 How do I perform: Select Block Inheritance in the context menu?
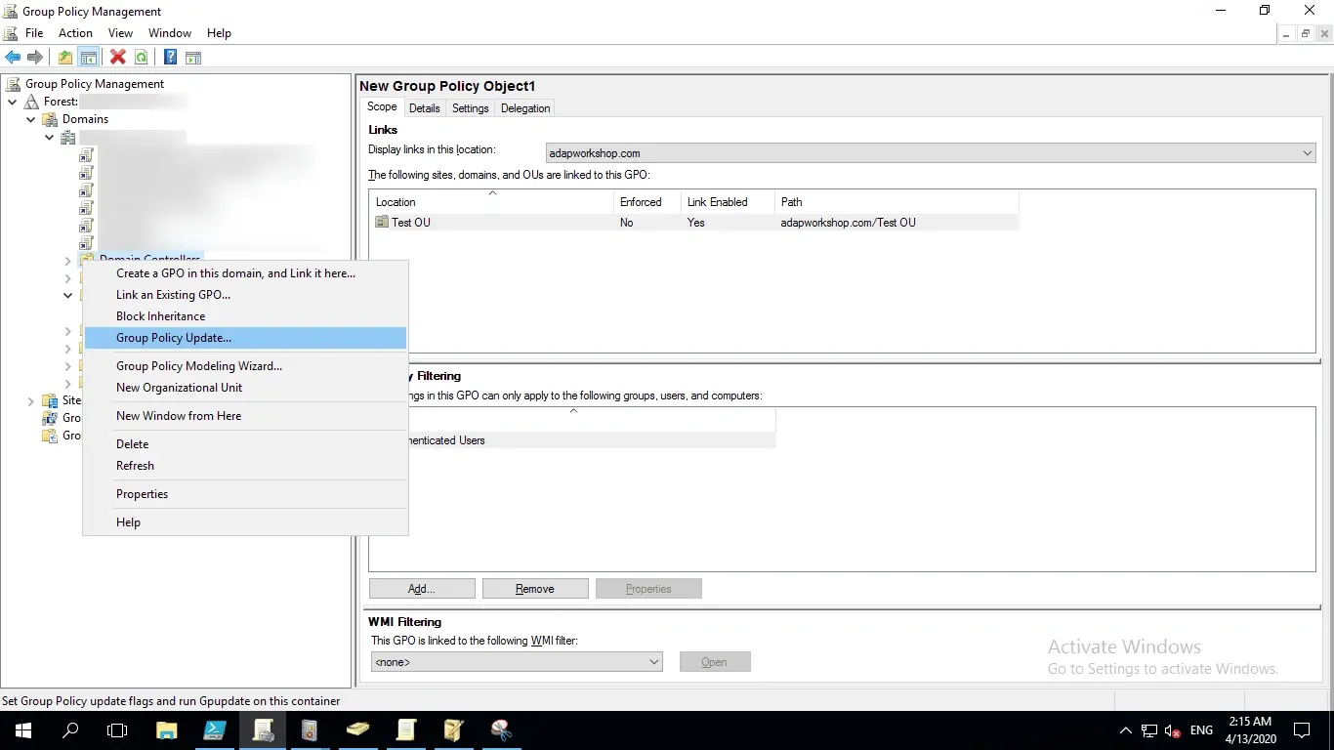pyautogui.click(x=245, y=316)
